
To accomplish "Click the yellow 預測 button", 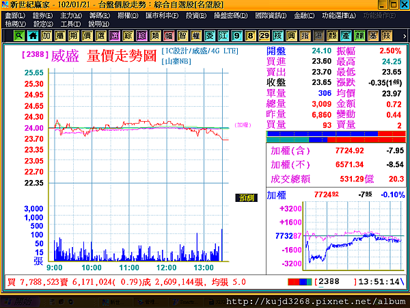I will point(246,198).
